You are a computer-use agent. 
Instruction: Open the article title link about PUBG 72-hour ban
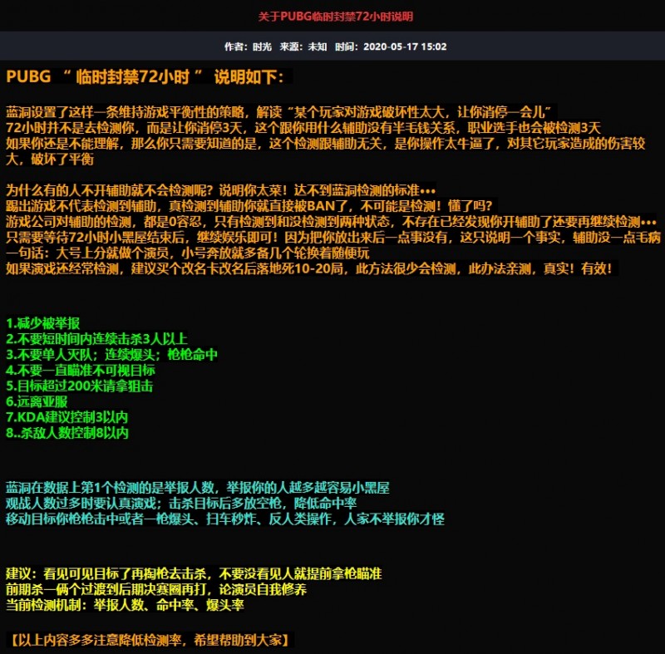[x=332, y=16]
